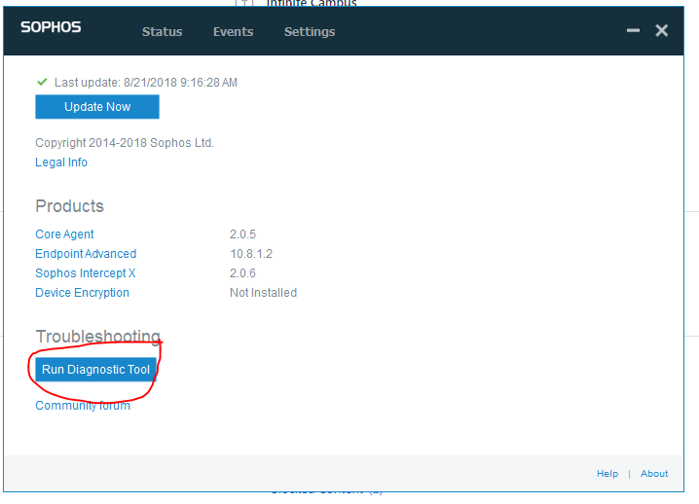This screenshot has height=504, width=699.
Task: Click the Update Now button
Action: (x=97, y=107)
